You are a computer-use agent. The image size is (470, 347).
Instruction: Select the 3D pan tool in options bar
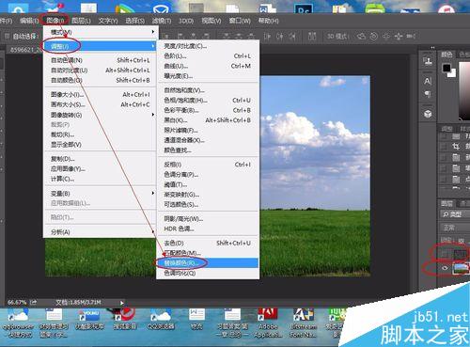click(x=386, y=37)
